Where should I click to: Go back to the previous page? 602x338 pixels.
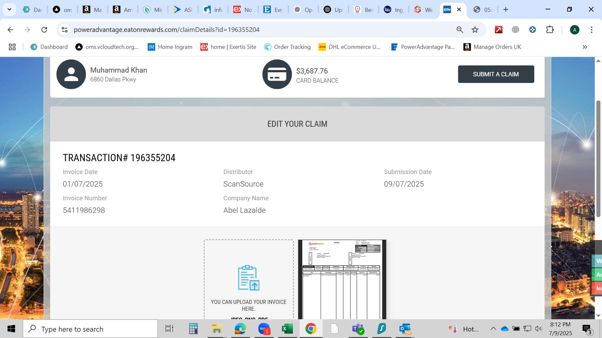[10, 30]
